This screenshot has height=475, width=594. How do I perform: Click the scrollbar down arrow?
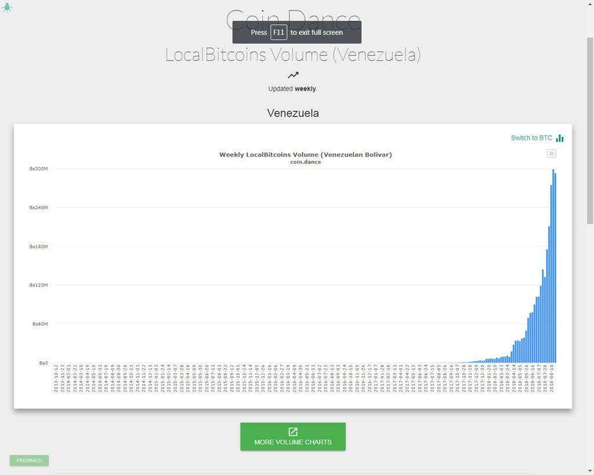(590, 471)
